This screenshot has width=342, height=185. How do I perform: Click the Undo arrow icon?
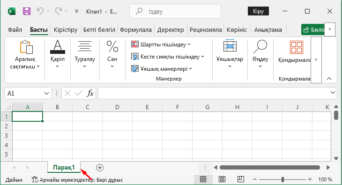(x=40, y=11)
